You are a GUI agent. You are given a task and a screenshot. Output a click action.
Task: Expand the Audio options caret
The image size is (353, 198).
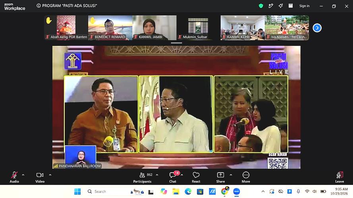pyautogui.click(x=23, y=175)
